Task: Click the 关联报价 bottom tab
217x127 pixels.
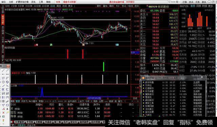Action: coord(21,125)
